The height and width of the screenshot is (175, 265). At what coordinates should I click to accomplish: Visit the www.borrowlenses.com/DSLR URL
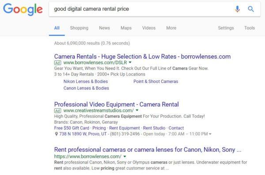(x=95, y=63)
